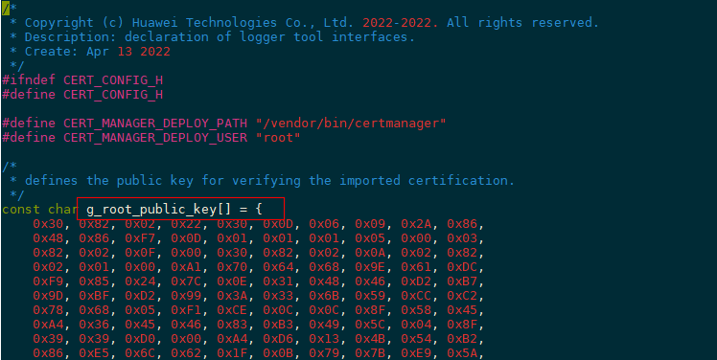Click the 0xDC hex value at row end
Viewport: 717px width, 360px height.
click(462, 267)
